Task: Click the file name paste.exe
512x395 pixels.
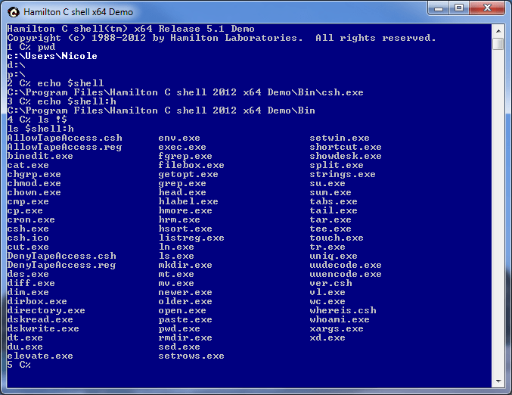Action: tap(185, 320)
